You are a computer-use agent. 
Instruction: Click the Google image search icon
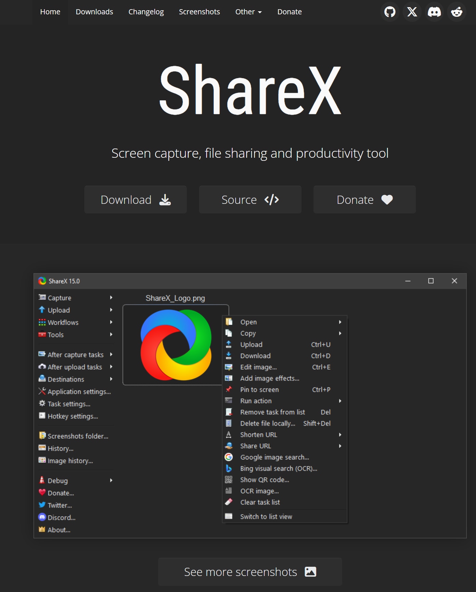pyautogui.click(x=229, y=457)
